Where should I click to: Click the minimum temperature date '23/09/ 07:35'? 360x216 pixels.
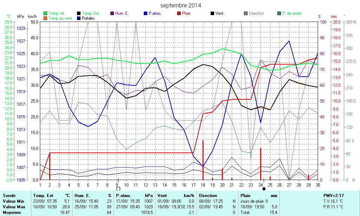[x=45, y=201]
